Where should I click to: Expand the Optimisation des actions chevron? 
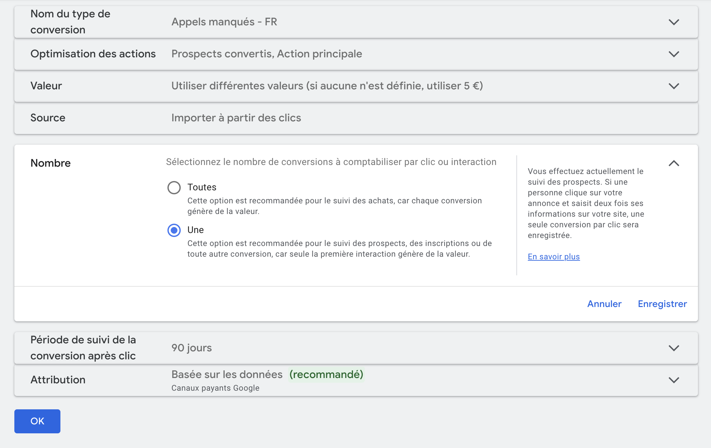point(674,54)
